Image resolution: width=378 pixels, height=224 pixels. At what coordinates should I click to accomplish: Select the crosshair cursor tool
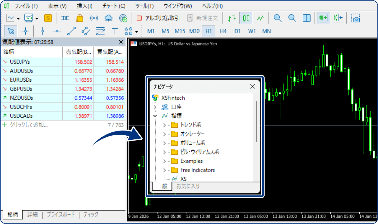tap(26, 31)
